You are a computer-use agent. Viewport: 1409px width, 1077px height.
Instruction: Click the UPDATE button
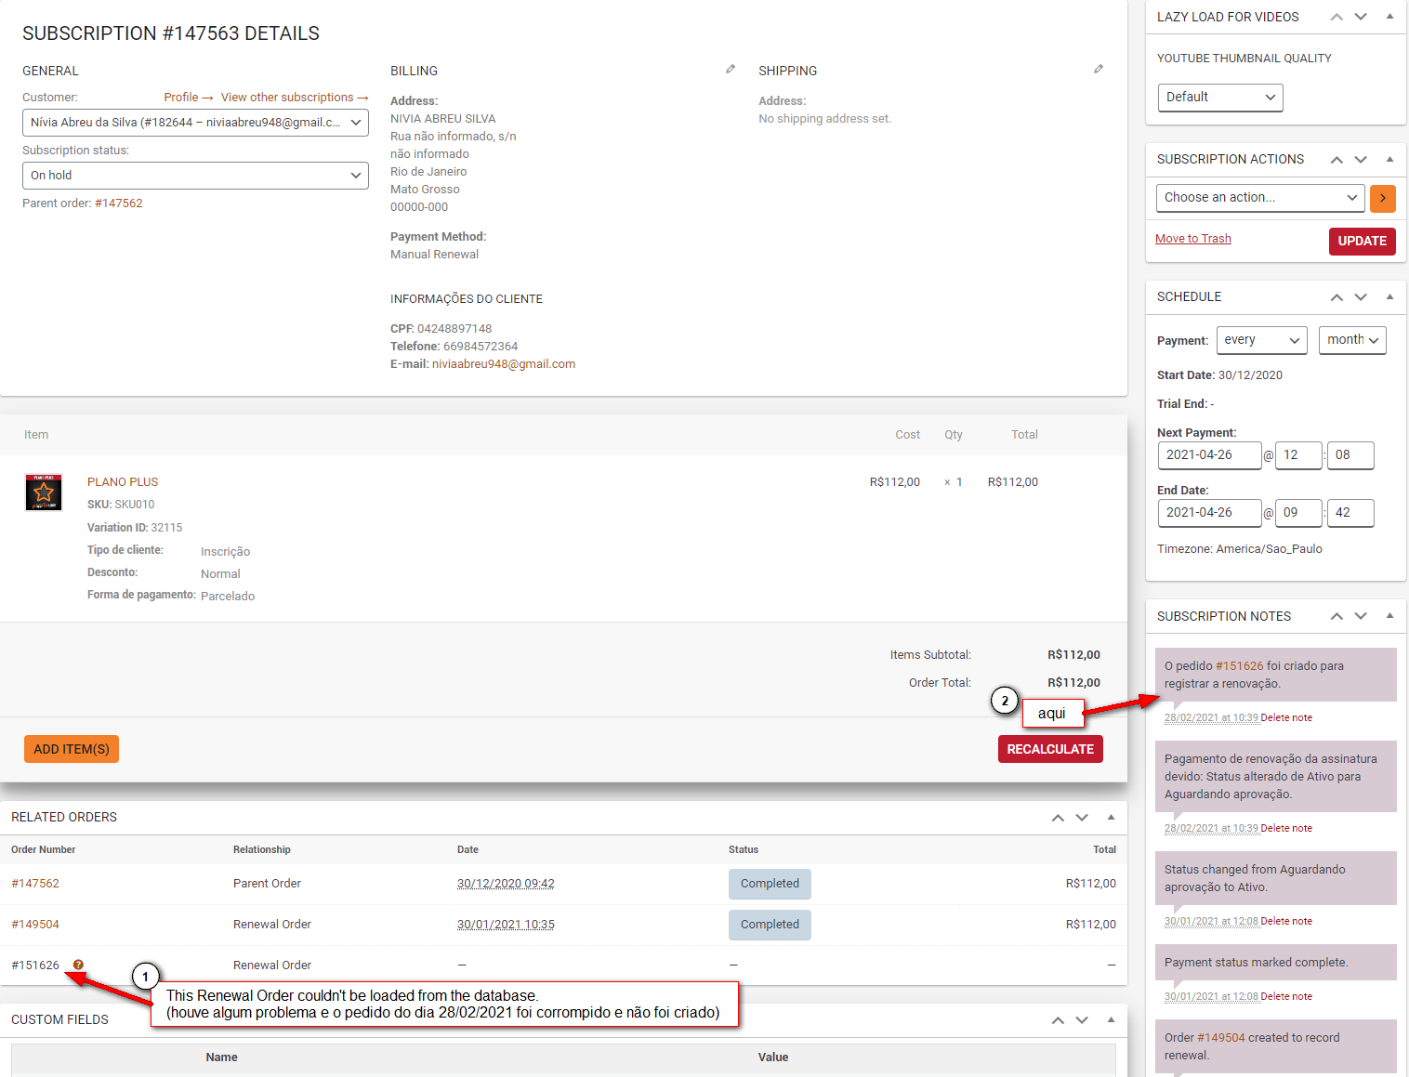[x=1362, y=241]
